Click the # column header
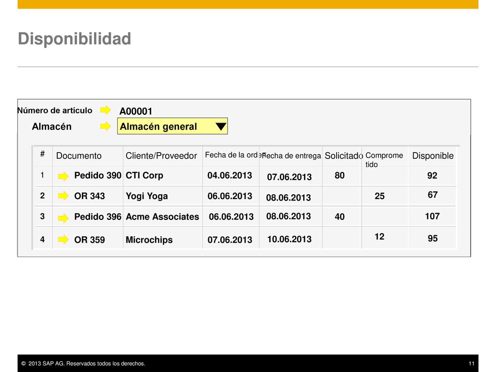The image size is (496, 372). (x=43, y=154)
